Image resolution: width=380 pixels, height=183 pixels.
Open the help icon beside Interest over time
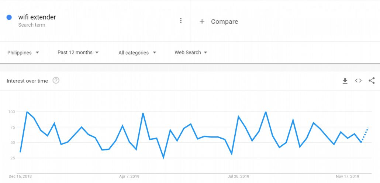[56, 81]
